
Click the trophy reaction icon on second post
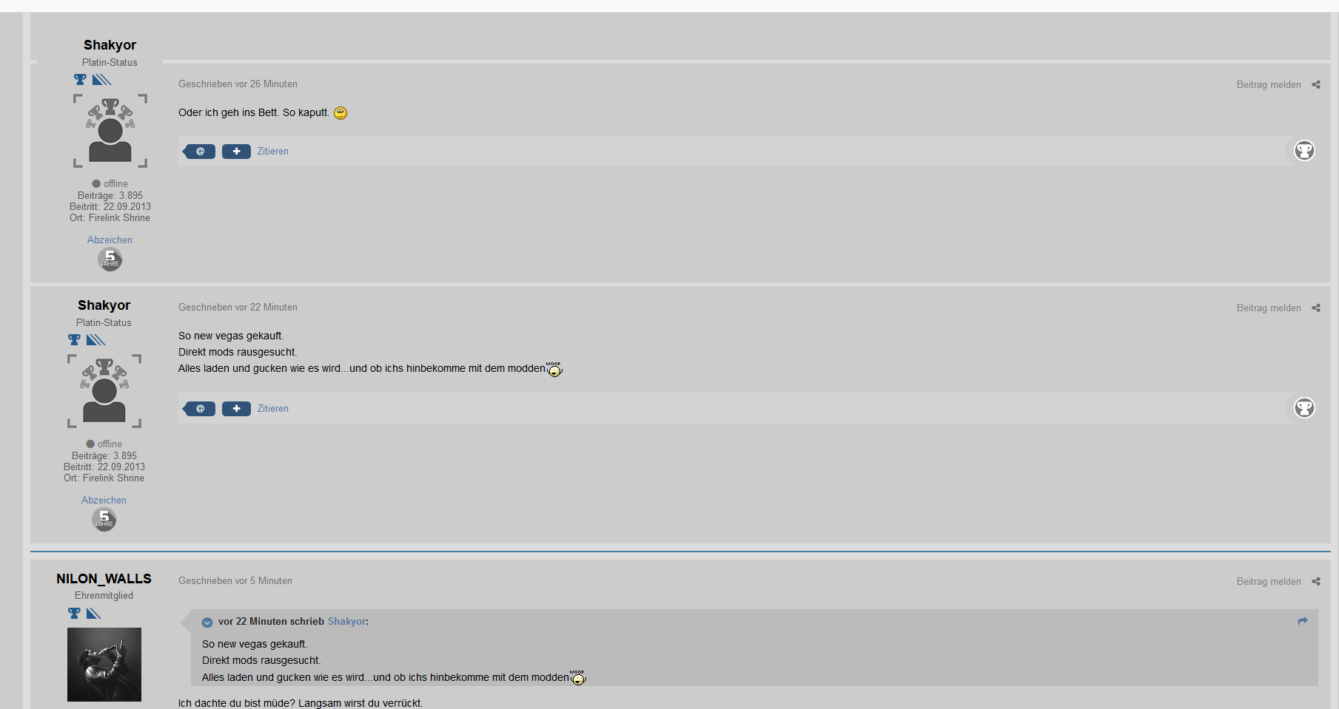pos(1304,408)
